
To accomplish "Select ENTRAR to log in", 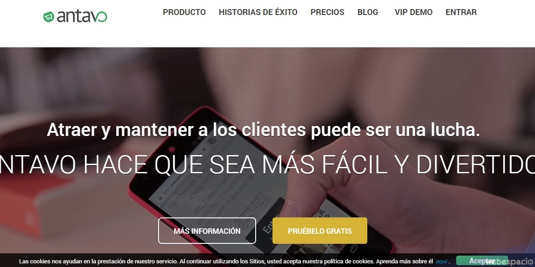I will click(x=461, y=12).
